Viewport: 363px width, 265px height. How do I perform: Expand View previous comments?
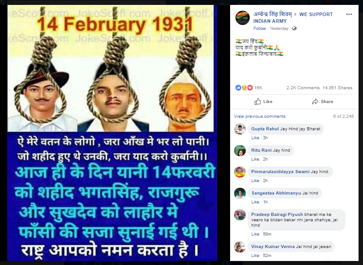click(260, 116)
